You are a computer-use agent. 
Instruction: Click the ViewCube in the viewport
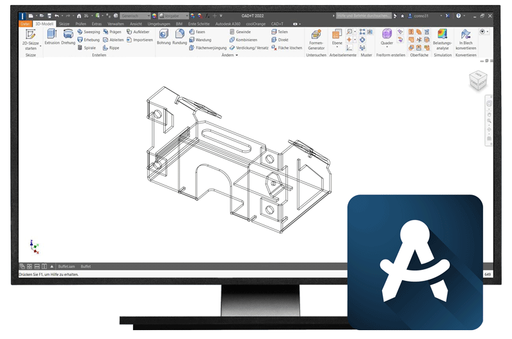[477, 81]
